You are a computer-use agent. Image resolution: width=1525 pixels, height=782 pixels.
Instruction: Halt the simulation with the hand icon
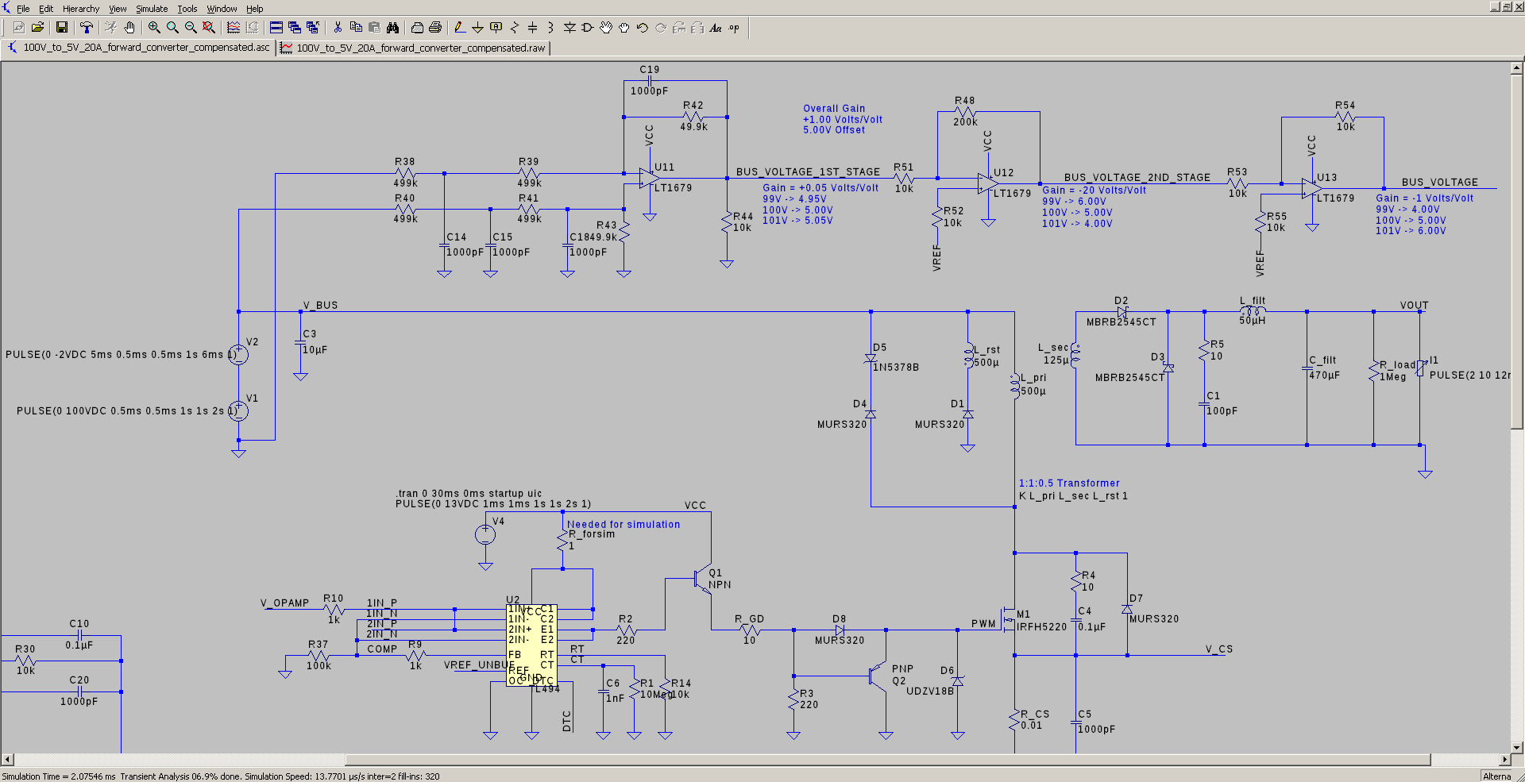click(x=129, y=28)
